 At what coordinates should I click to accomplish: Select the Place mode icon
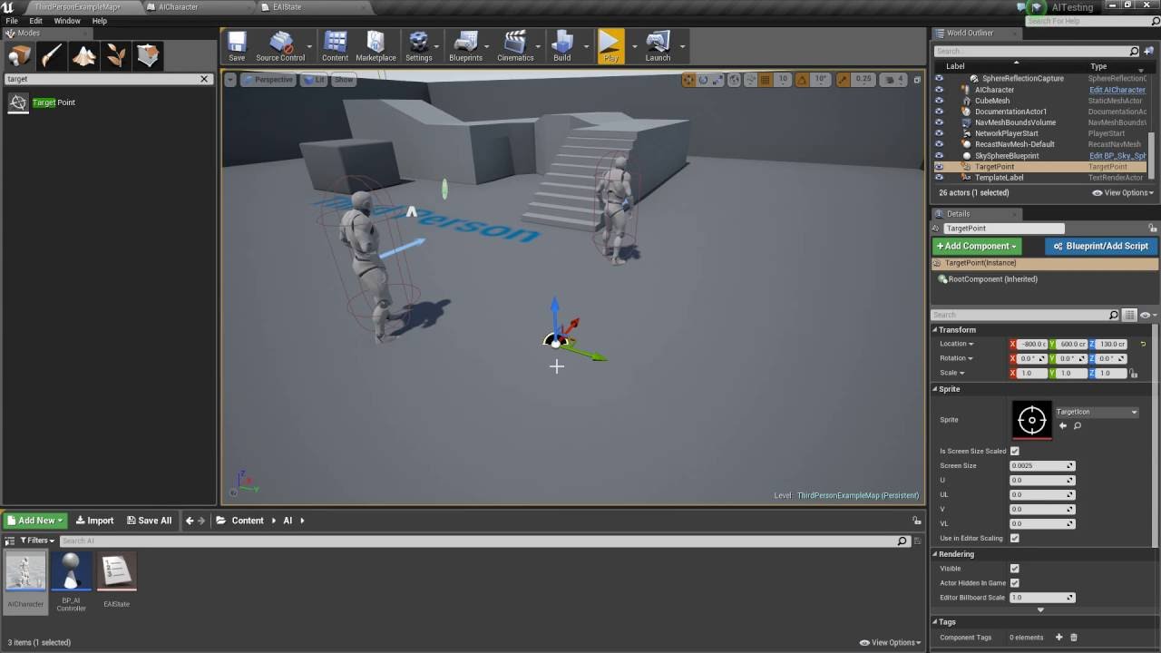[20, 56]
